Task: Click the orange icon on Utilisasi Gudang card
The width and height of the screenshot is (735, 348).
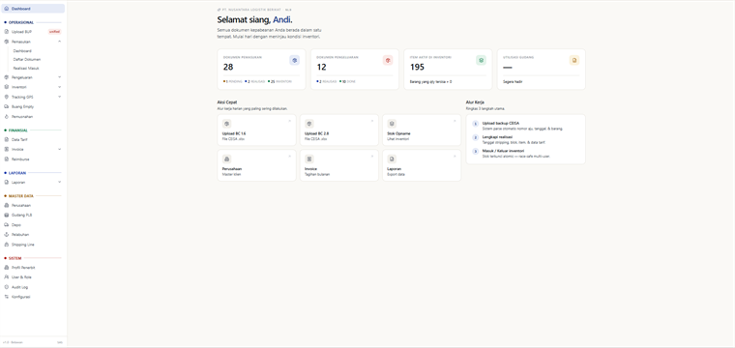Action: (574, 60)
